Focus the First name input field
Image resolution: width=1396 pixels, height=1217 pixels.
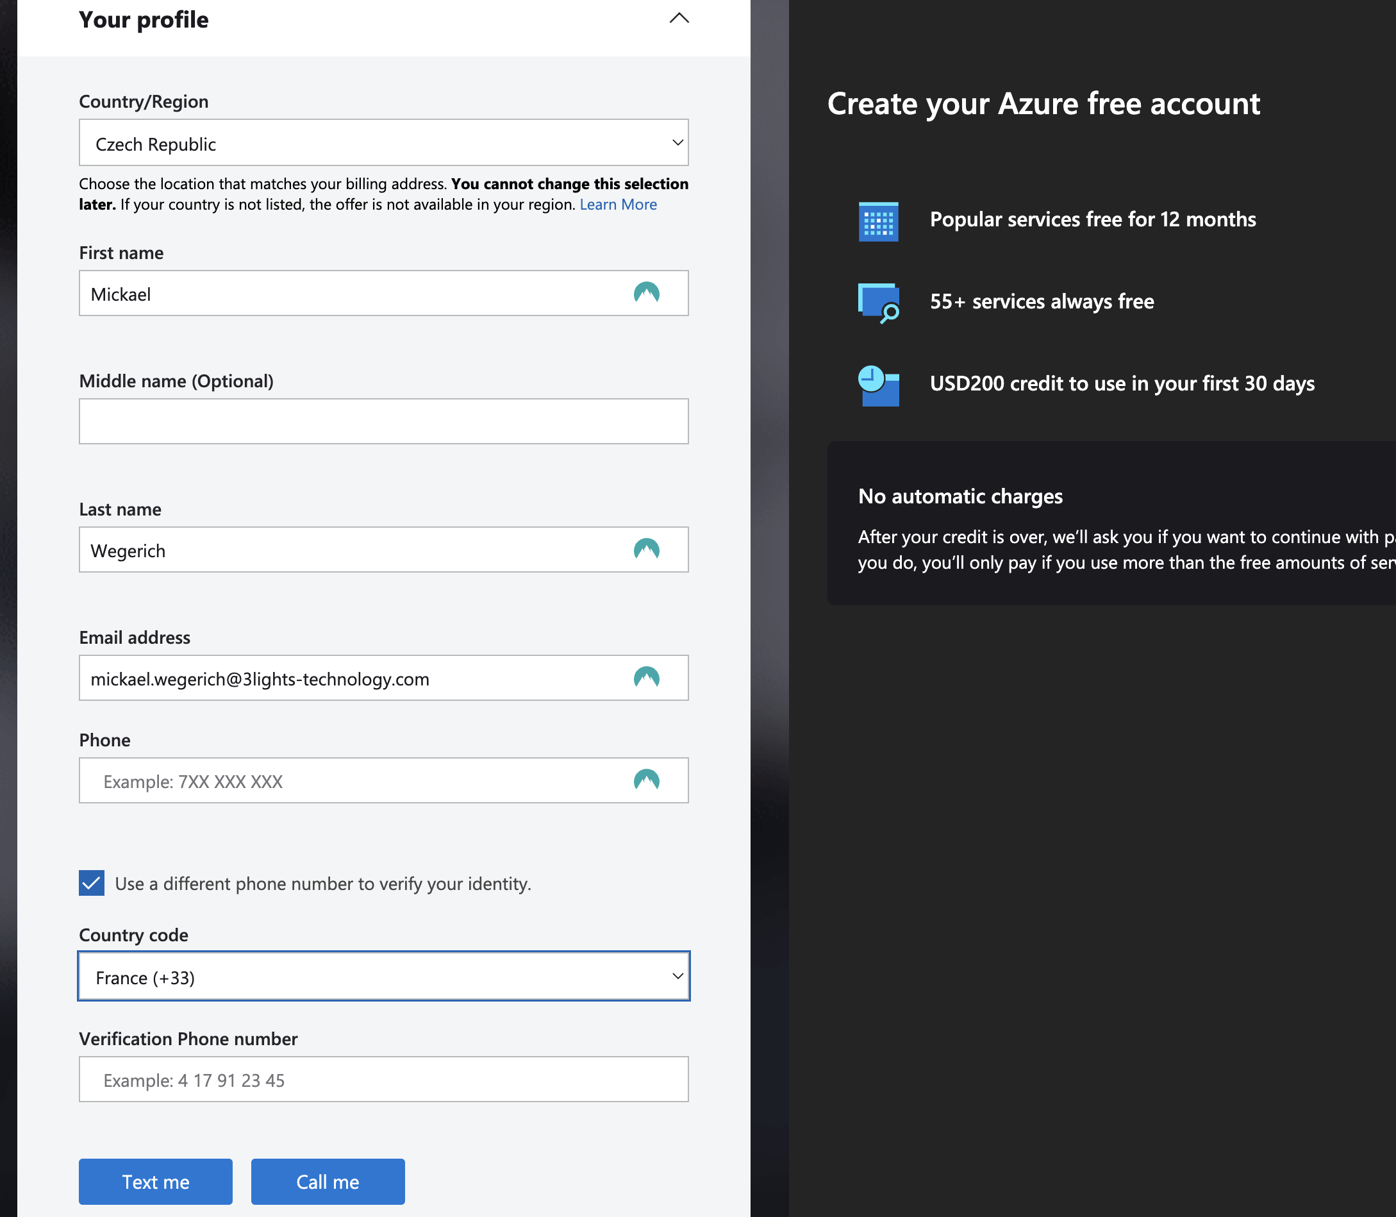(384, 294)
